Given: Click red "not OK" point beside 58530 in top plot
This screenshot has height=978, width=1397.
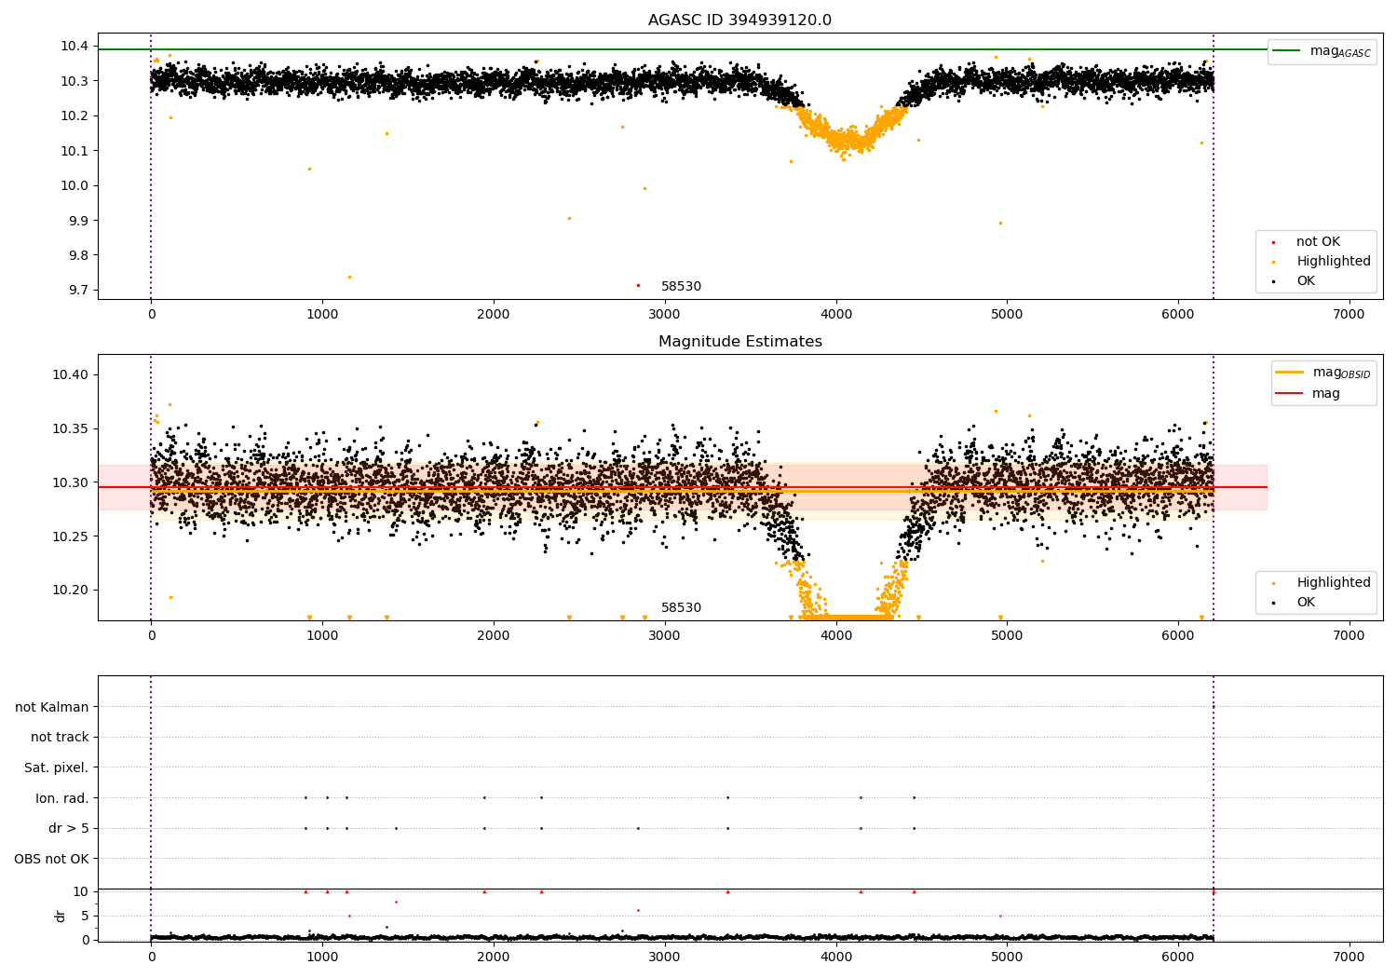Looking at the screenshot, I should coord(638,286).
